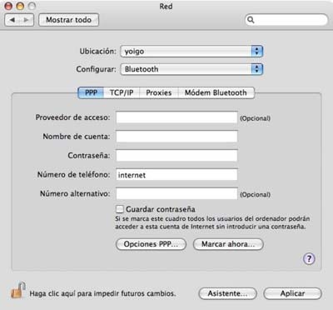Click the back navigation arrow
This screenshot has height=310, width=333.
[12, 20]
